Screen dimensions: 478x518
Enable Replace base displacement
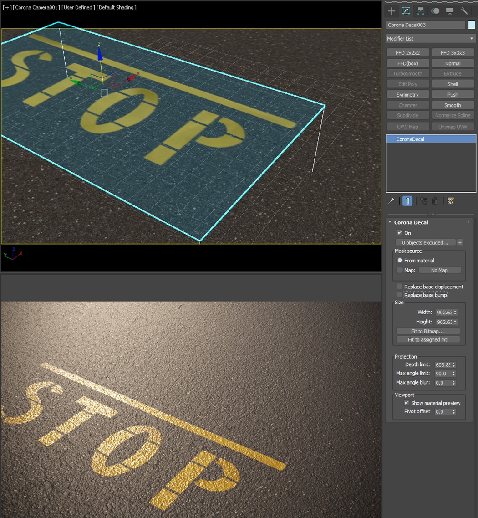(x=400, y=287)
